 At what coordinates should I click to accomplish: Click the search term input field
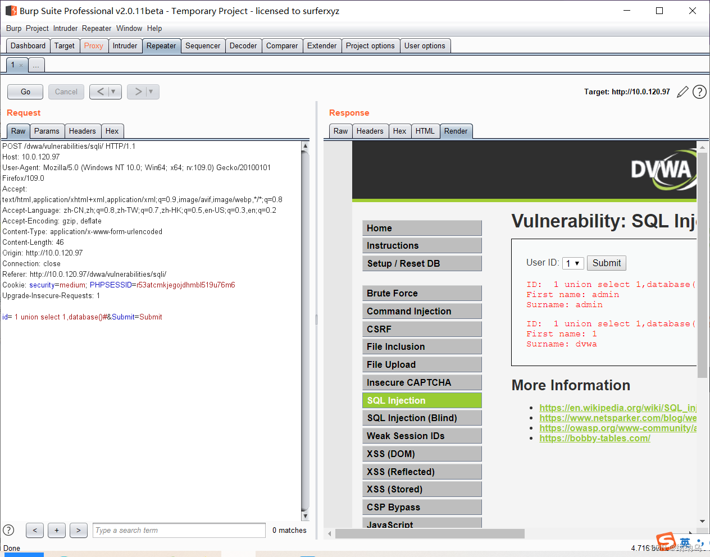pos(179,530)
